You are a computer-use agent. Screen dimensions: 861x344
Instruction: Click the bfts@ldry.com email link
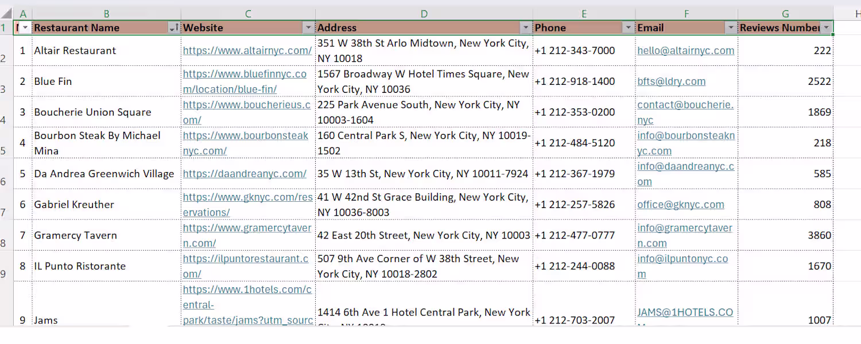[x=672, y=81]
